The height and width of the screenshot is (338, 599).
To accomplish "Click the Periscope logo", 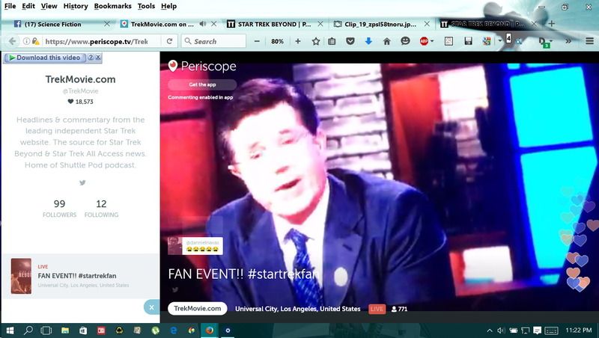I will coord(202,66).
